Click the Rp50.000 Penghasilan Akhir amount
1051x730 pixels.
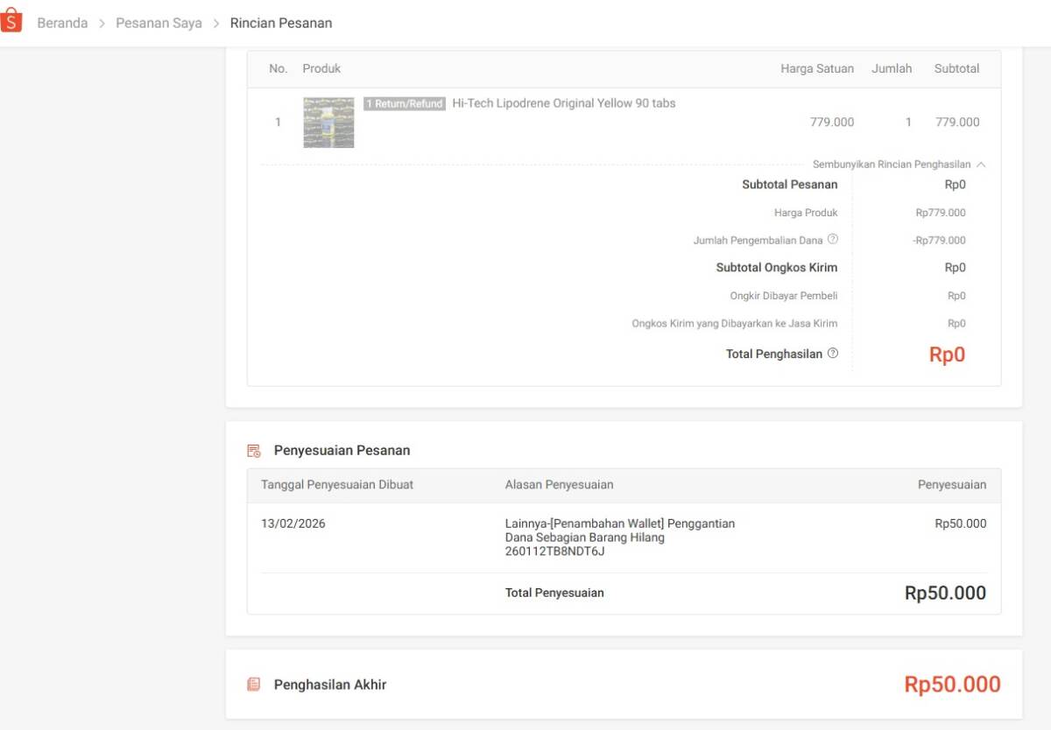(x=952, y=684)
